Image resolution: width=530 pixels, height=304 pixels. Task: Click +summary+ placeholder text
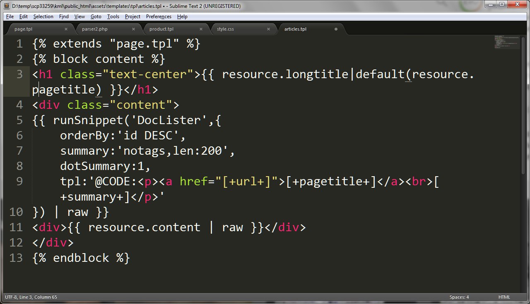coord(92,197)
